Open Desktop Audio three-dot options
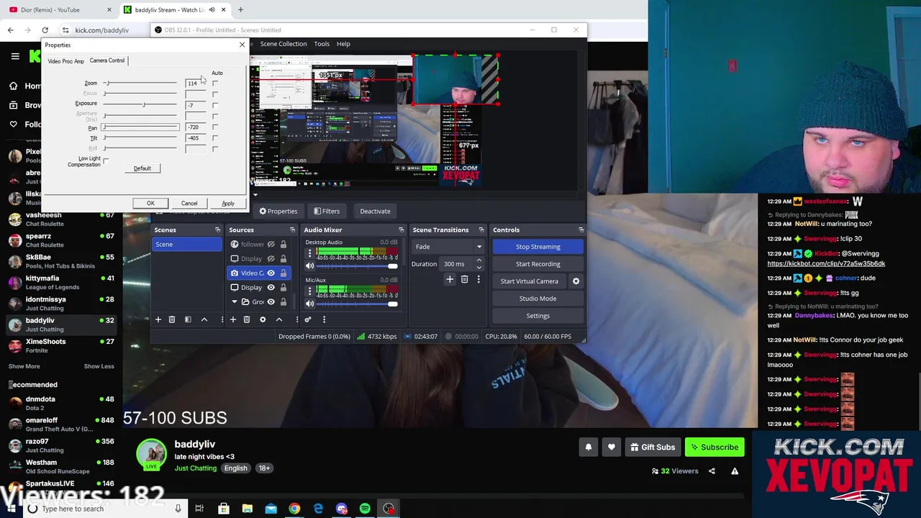 pos(310,253)
